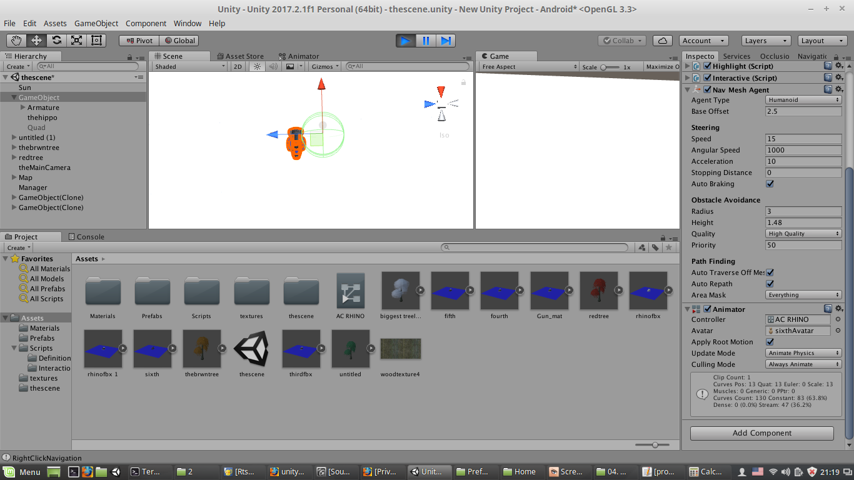Start Play mode

(406, 41)
